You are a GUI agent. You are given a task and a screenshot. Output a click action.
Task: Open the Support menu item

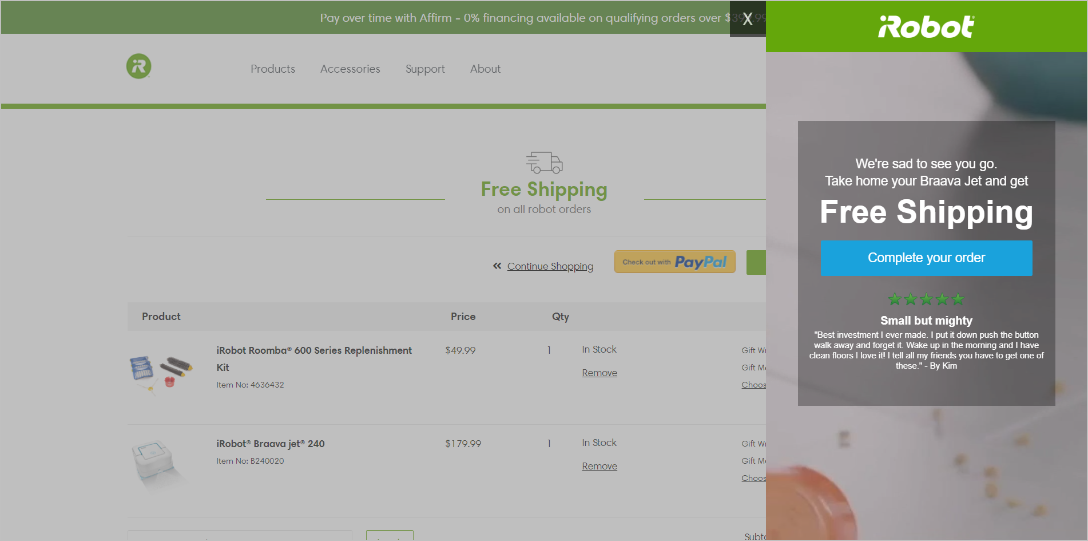point(425,69)
